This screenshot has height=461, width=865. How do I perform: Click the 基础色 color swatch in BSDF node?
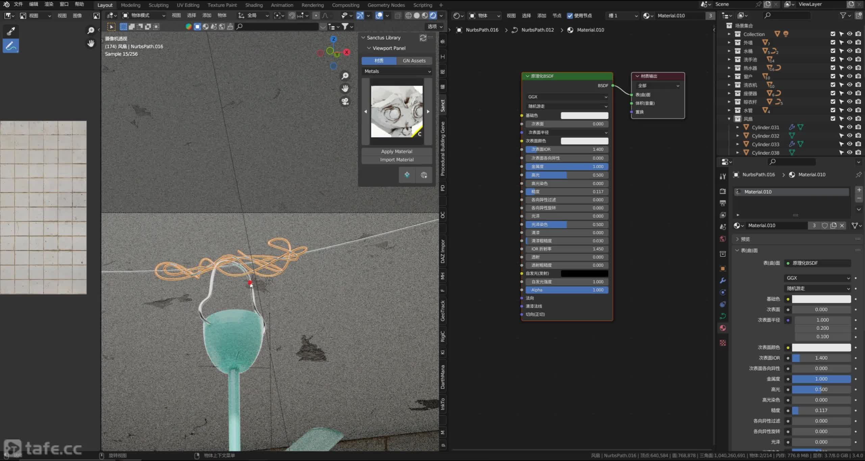click(x=584, y=115)
